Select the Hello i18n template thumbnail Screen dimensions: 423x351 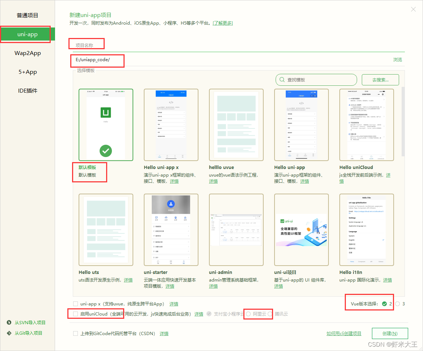(367, 230)
